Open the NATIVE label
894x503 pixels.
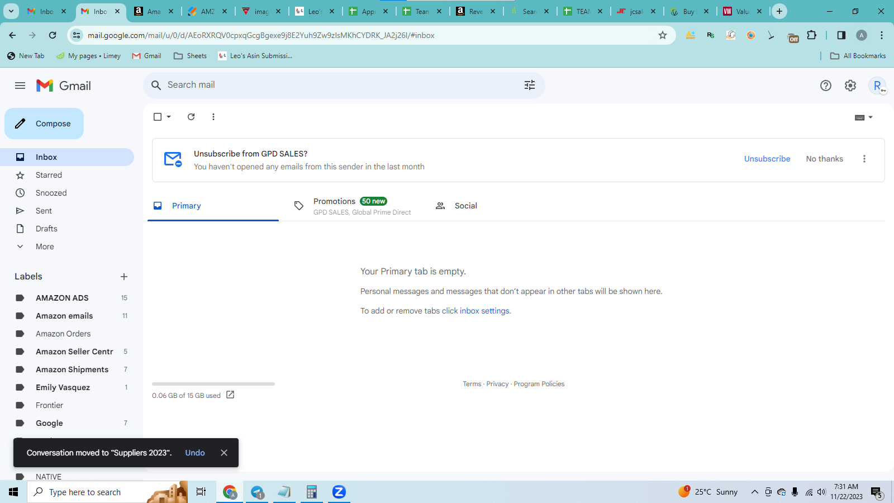[x=67, y=477]
